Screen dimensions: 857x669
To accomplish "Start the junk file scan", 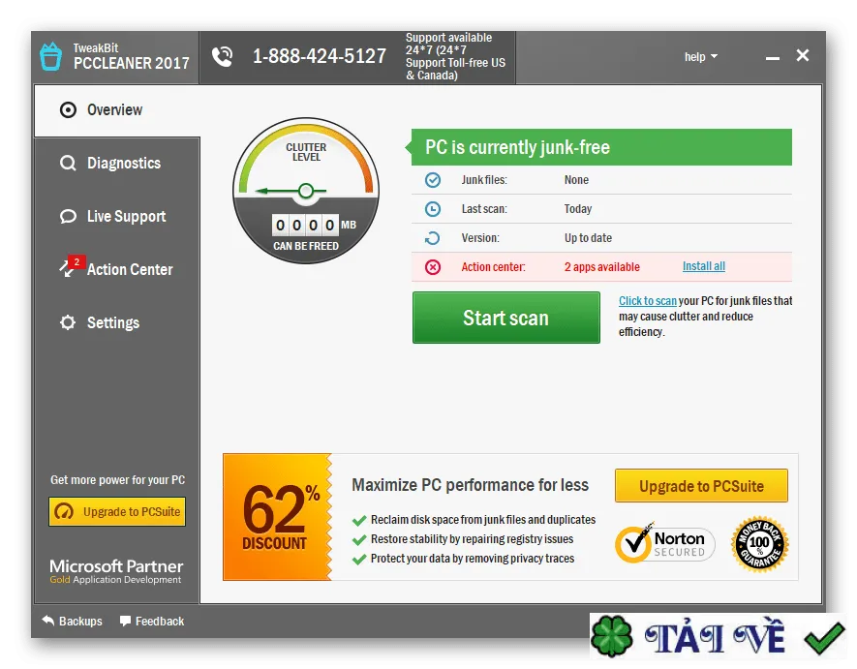I will pyautogui.click(x=506, y=318).
